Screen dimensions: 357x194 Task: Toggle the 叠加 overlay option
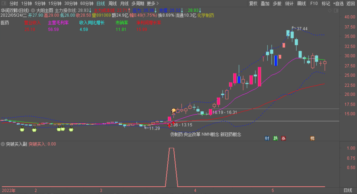pyautogui.click(x=265, y=3)
